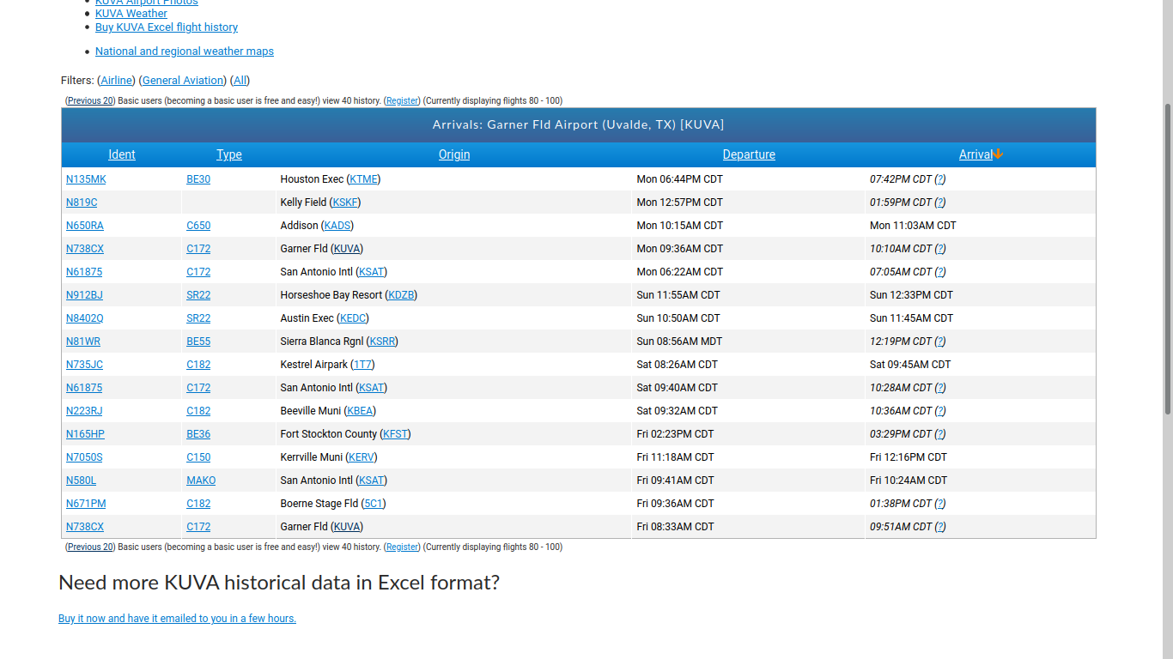Viewport: 1173px width, 659px height.
Task: Apply the General Aviation filter
Action: [x=183, y=81]
